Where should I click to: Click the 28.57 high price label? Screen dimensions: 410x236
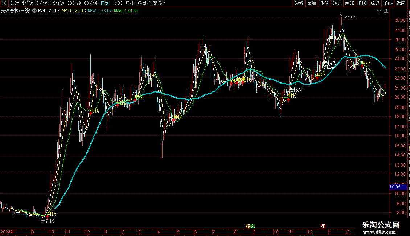tap(350, 17)
